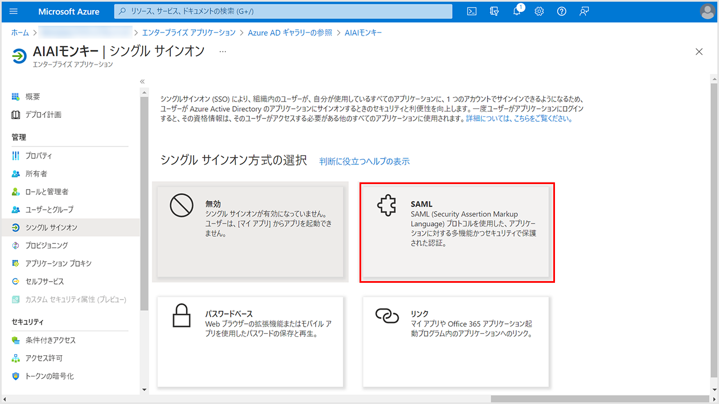
Task: Select the SAML sign-on method card
Action: [456, 231]
